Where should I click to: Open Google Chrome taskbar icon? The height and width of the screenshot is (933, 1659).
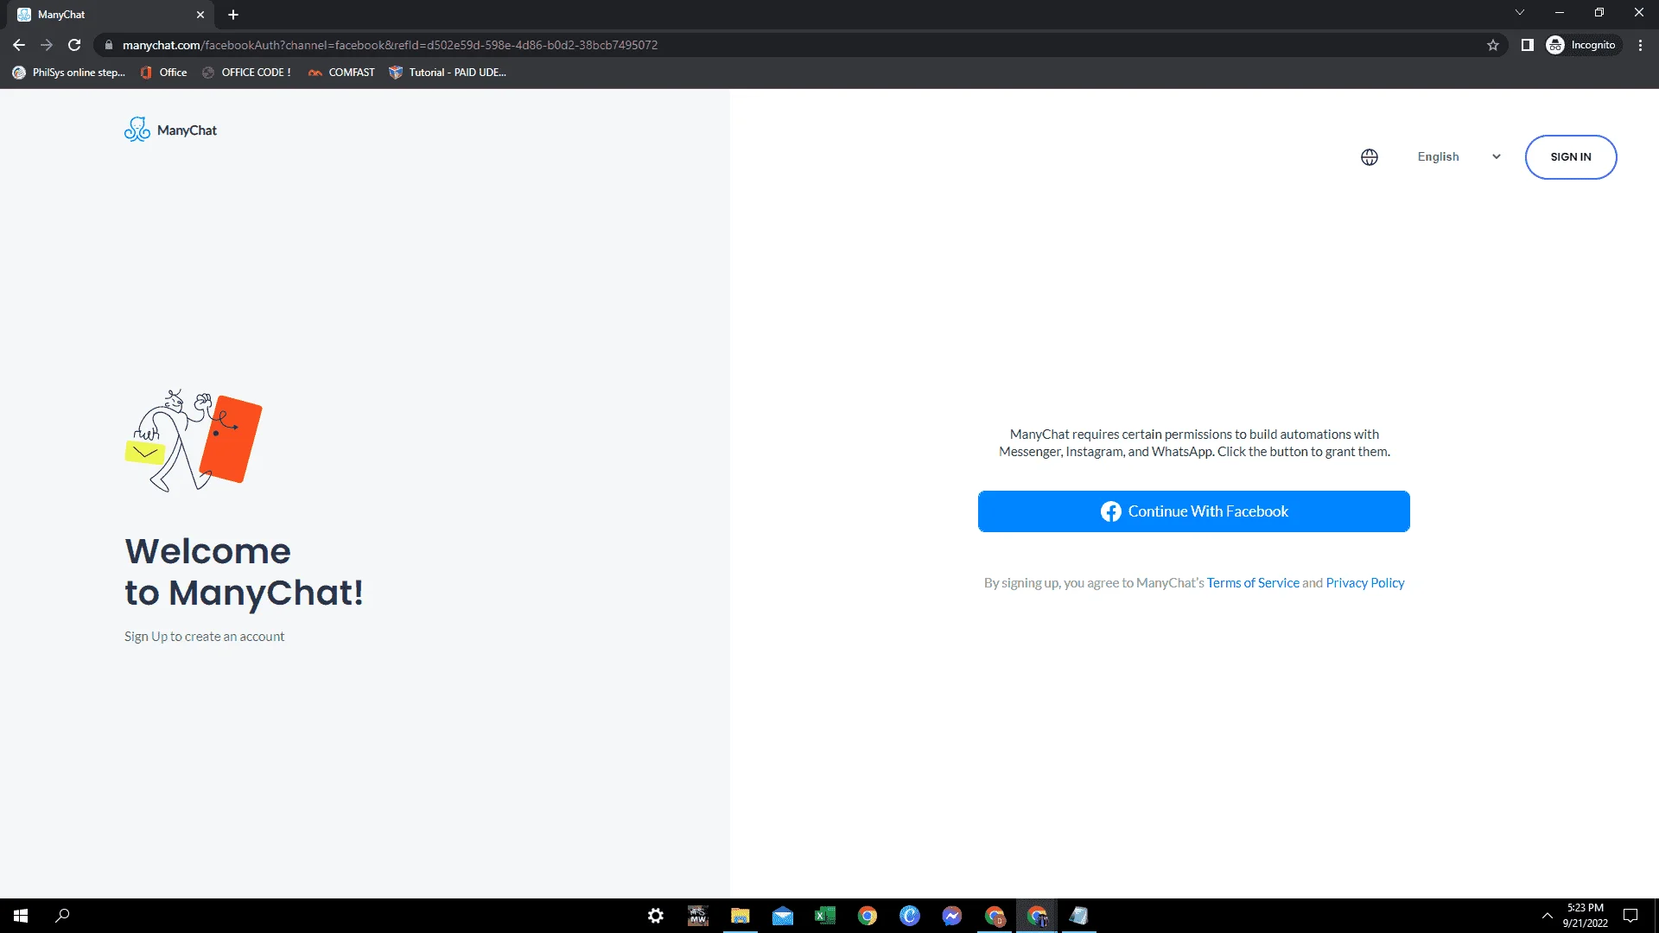pyautogui.click(x=868, y=916)
